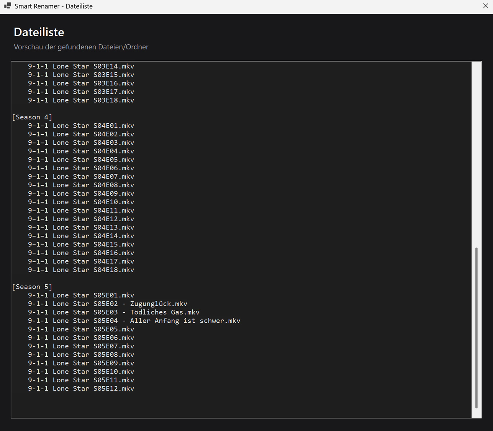
Task: Close the Dateiliste window
Action: click(485, 6)
